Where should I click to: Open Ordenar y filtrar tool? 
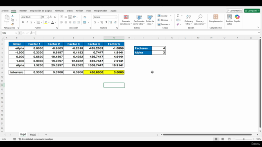click(x=189, y=20)
